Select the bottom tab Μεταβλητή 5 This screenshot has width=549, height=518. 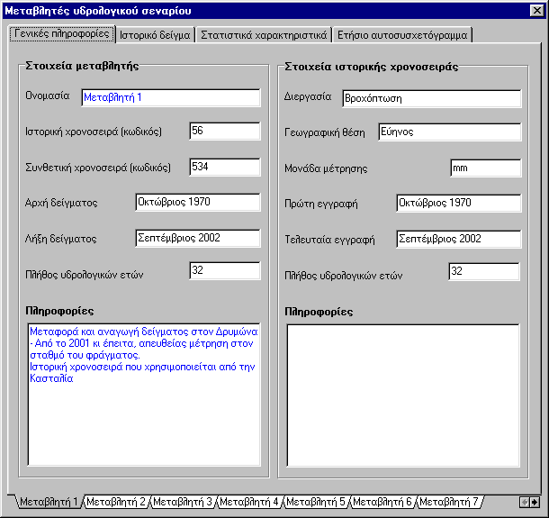click(x=316, y=502)
